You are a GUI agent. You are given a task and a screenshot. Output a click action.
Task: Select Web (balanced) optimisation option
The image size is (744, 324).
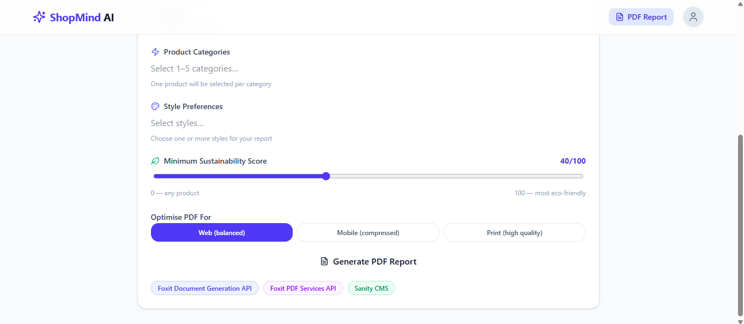click(x=222, y=232)
